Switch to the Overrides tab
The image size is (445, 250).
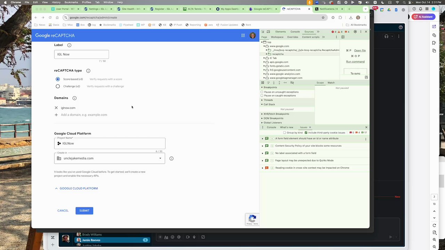pos(292,37)
